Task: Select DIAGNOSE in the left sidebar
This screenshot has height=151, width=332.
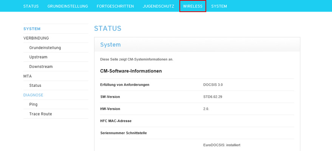Action: point(33,95)
